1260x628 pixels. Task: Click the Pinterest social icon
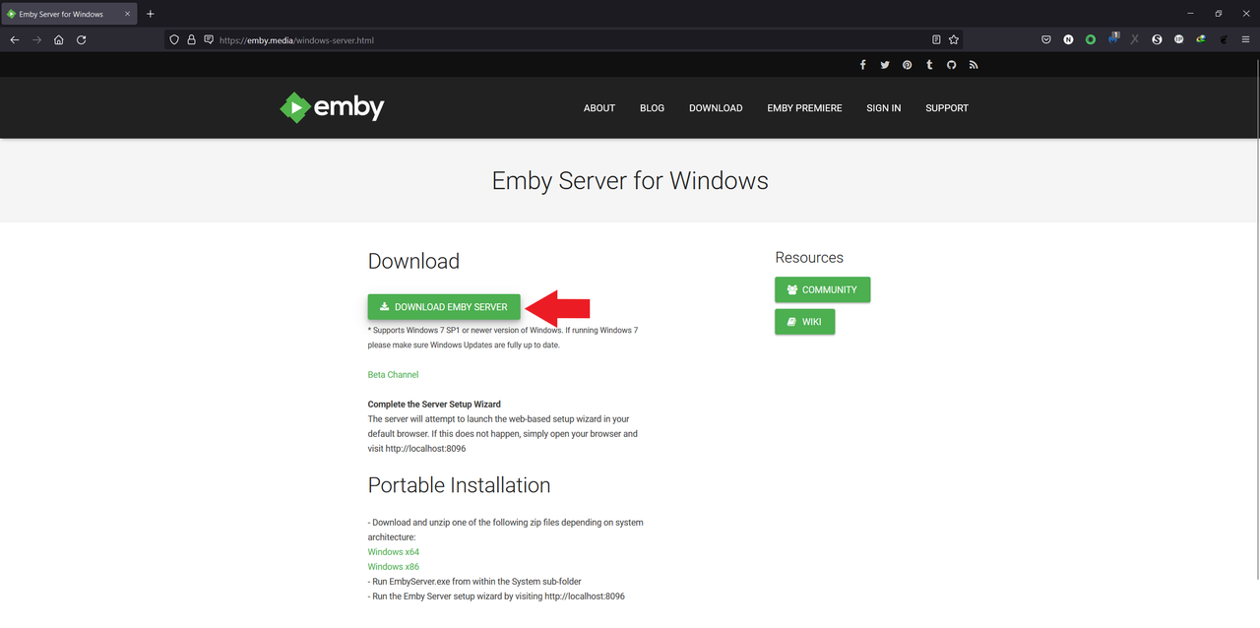907,65
